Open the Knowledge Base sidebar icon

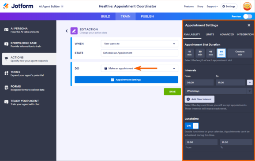click(x=6, y=44)
